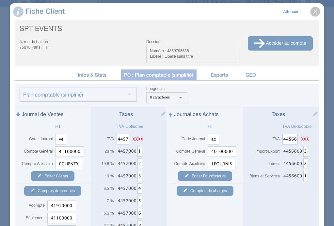Viewport: 334px width, 226px height.
Task: Click achats Compte Général field 40100000
Action: click(222, 152)
